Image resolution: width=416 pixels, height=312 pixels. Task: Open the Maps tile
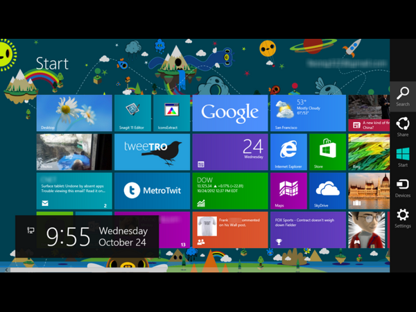288,191
